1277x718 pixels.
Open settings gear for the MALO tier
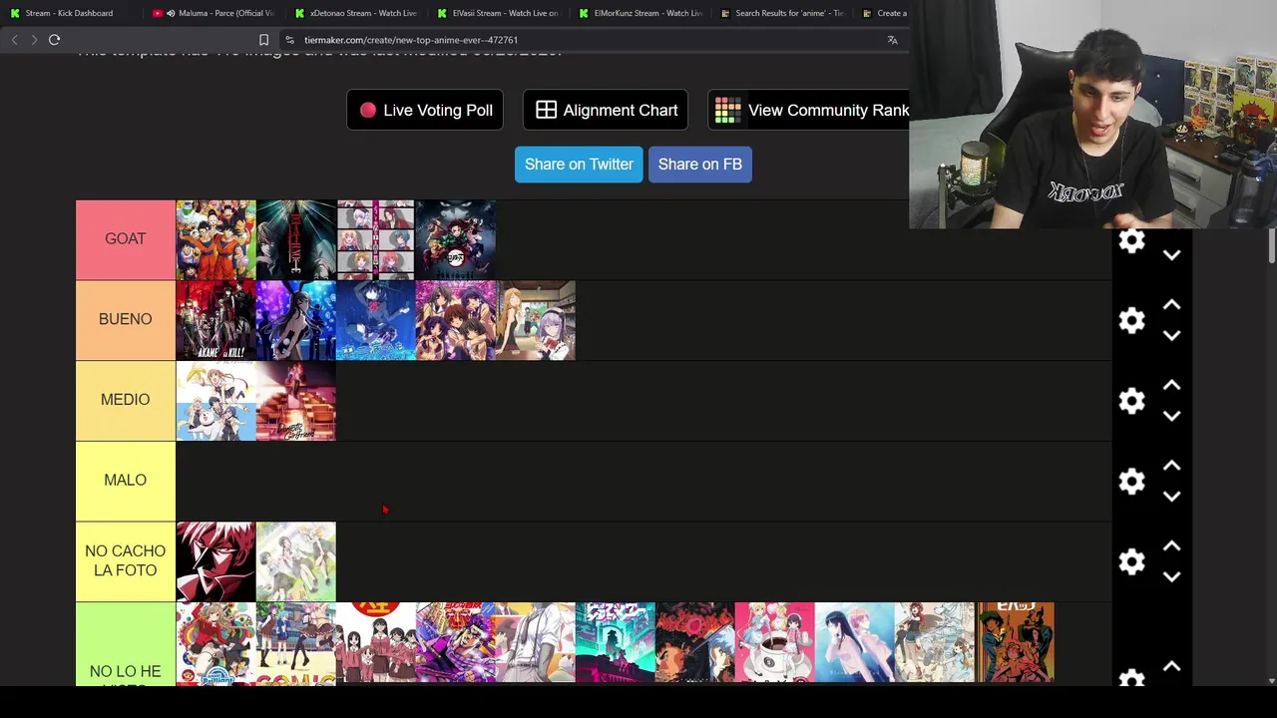click(1131, 482)
